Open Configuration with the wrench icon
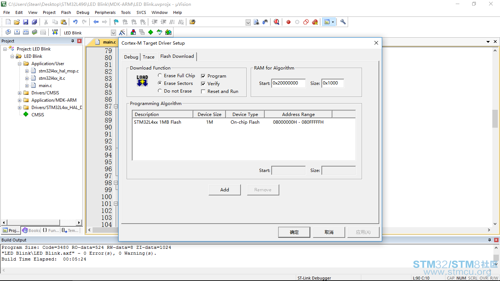This screenshot has height=281, width=500. tap(343, 22)
